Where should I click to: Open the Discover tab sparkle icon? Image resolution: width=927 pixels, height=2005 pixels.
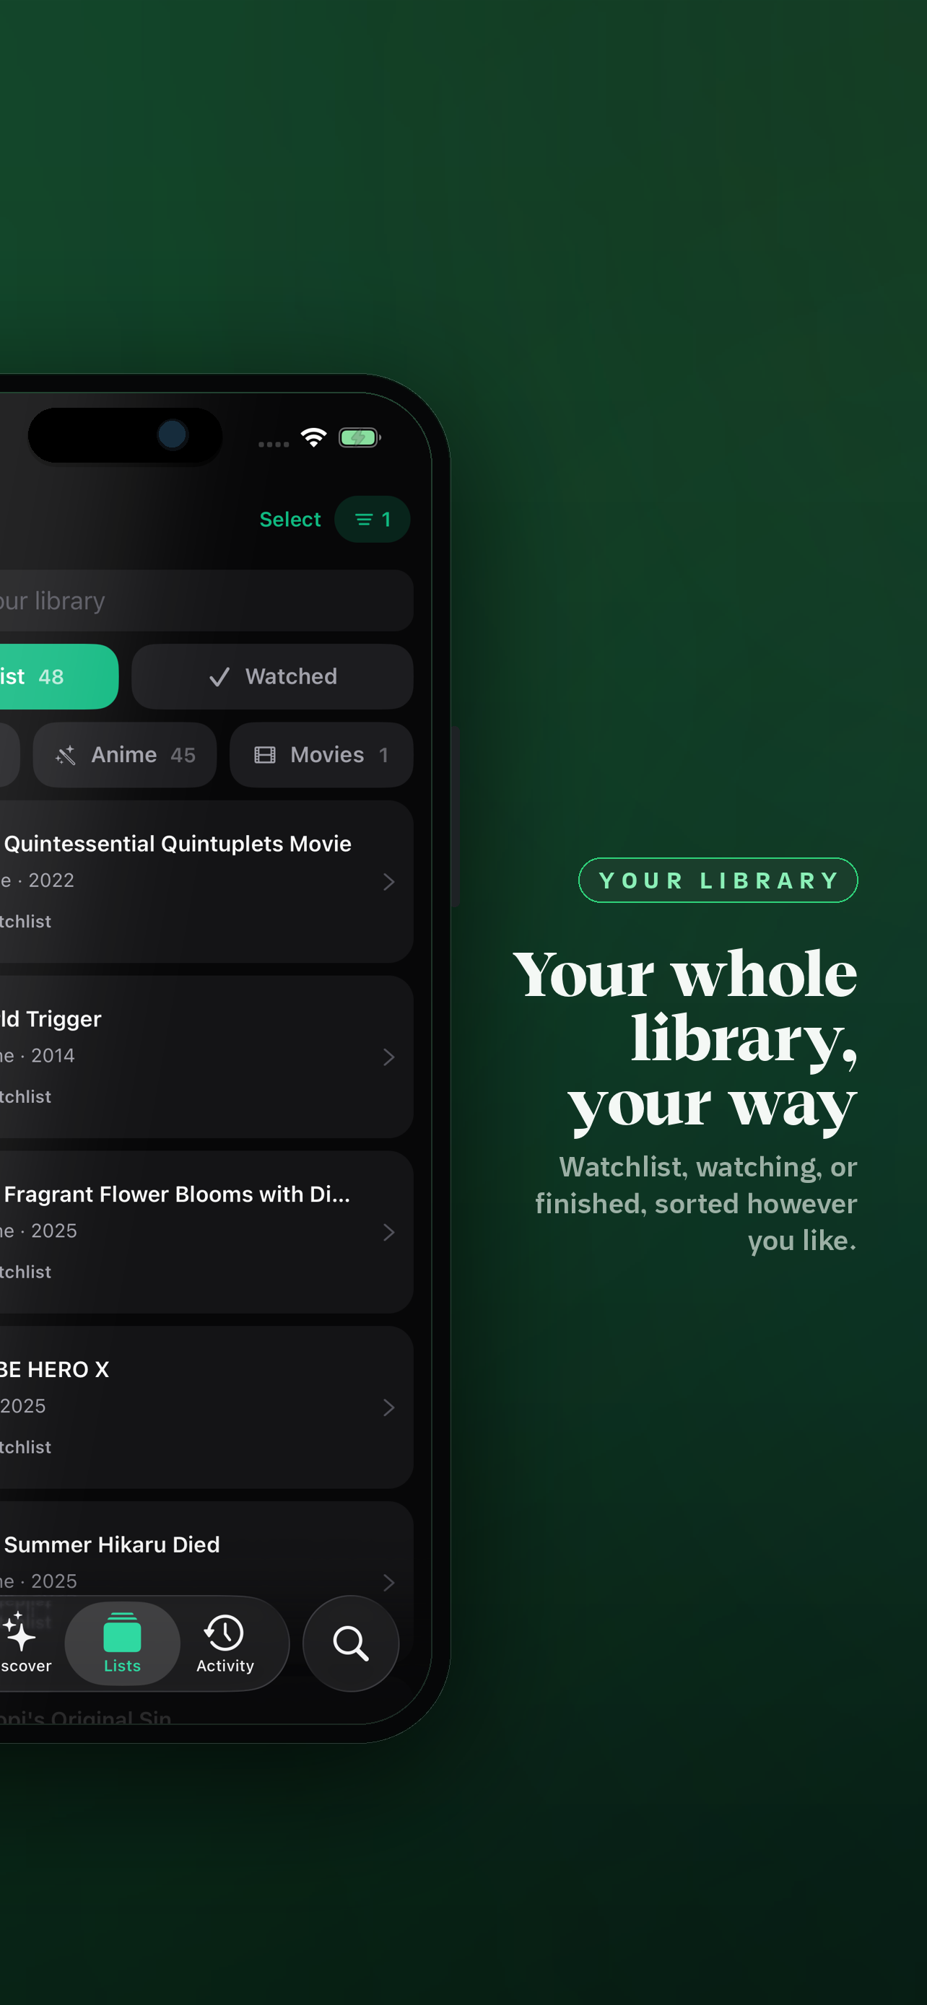point(20,1631)
